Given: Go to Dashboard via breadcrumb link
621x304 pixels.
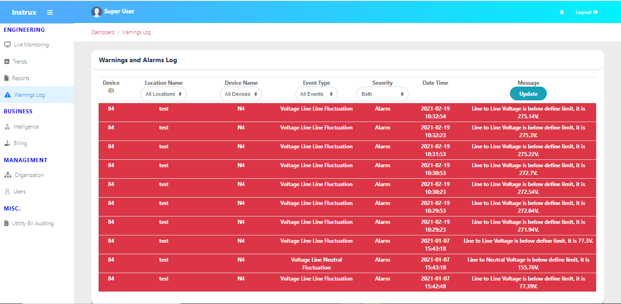Looking at the screenshot, I should pyautogui.click(x=103, y=33).
